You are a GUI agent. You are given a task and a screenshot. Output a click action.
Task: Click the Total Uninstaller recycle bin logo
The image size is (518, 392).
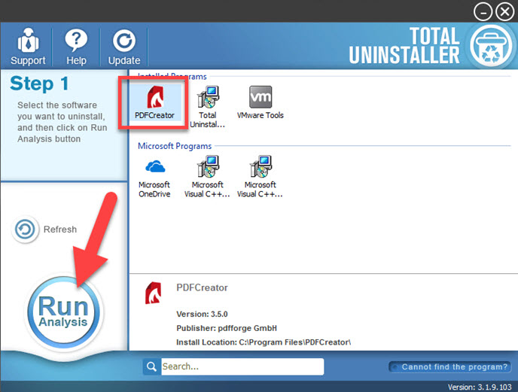click(x=490, y=46)
